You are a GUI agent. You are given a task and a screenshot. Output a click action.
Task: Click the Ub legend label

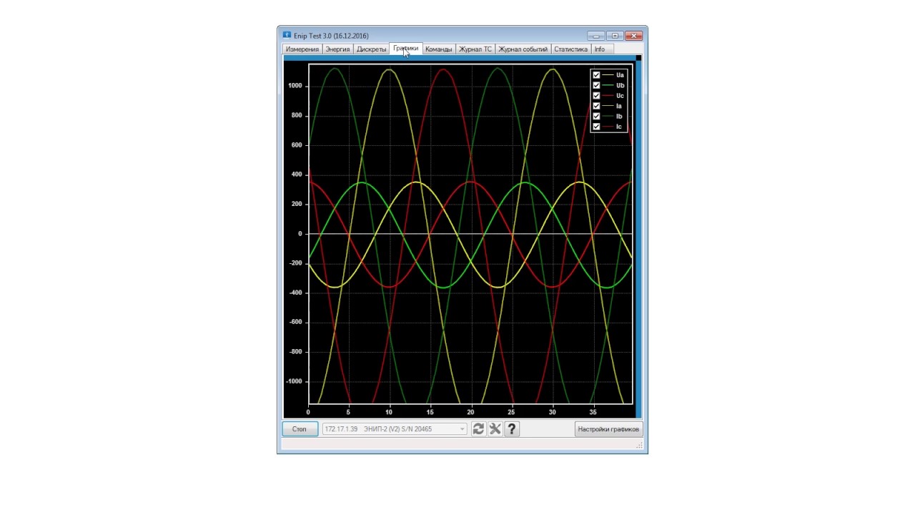coord(620,85)
